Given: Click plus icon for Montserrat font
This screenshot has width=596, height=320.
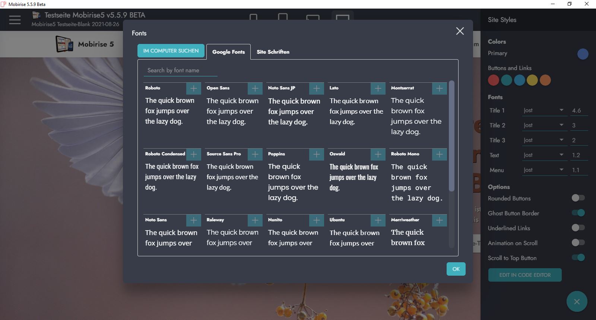Looking at the screenshot, I should click(x=439, y=88).
